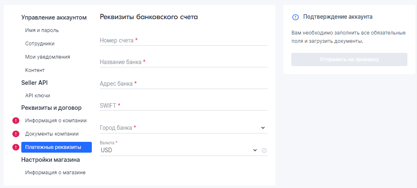Open Информация о магазине settings
This screenshot has height=188, width=417.
click(56, 172)
